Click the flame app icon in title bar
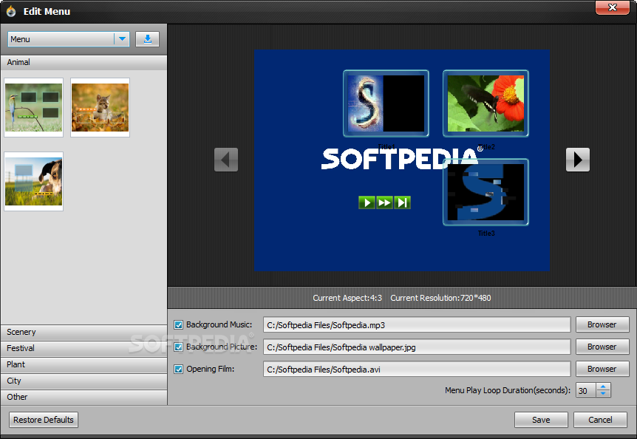The height and width of the screenshot is (439, 637). coord(11,11)
